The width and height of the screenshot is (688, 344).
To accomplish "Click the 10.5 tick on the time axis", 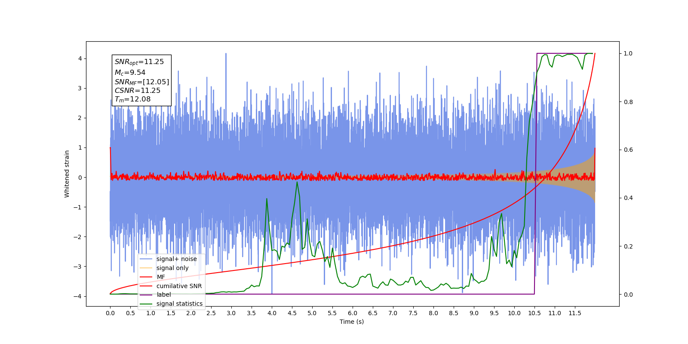I will click(x=534, y=313).
